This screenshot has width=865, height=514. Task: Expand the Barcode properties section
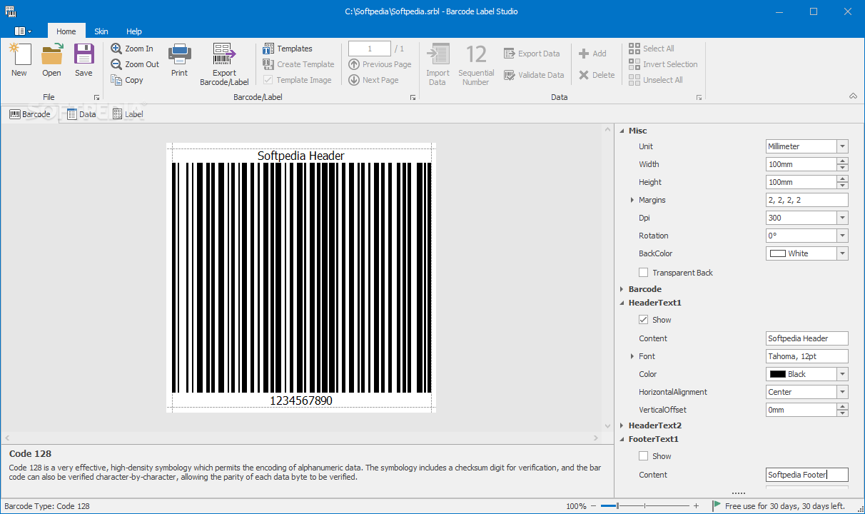(x=621, y=288)
